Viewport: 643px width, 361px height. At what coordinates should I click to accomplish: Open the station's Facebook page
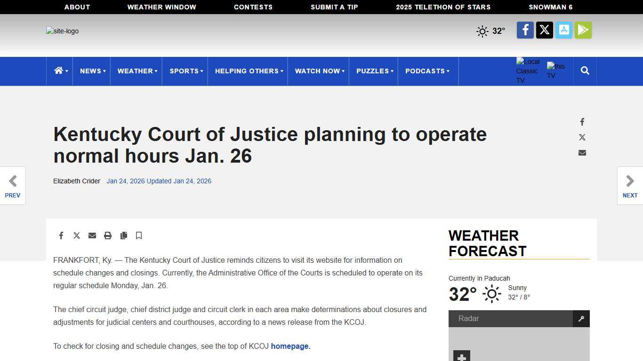525,30
